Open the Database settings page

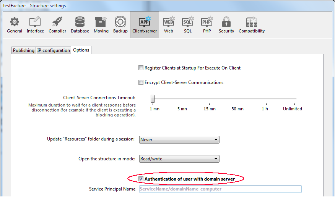click(80, 25)
